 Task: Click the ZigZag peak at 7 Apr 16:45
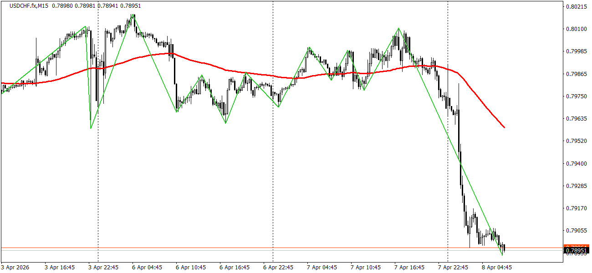398,28
